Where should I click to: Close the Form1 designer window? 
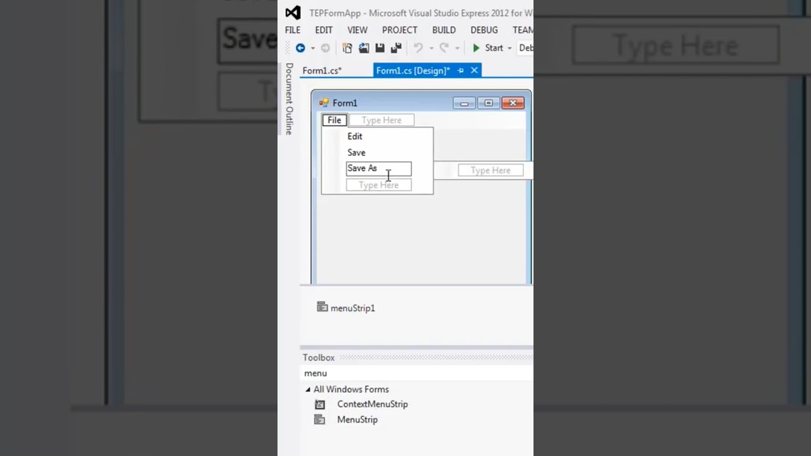tap(513, 103)
